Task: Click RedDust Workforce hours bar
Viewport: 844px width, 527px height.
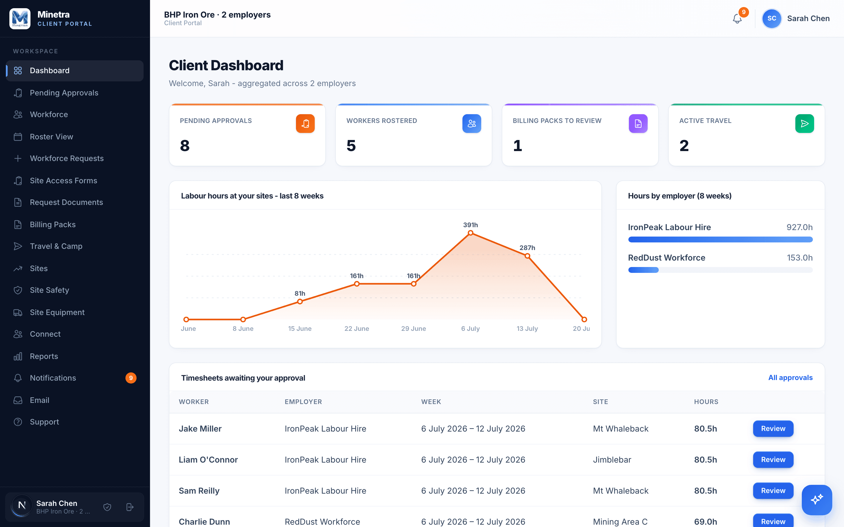Action: [720, 270]
